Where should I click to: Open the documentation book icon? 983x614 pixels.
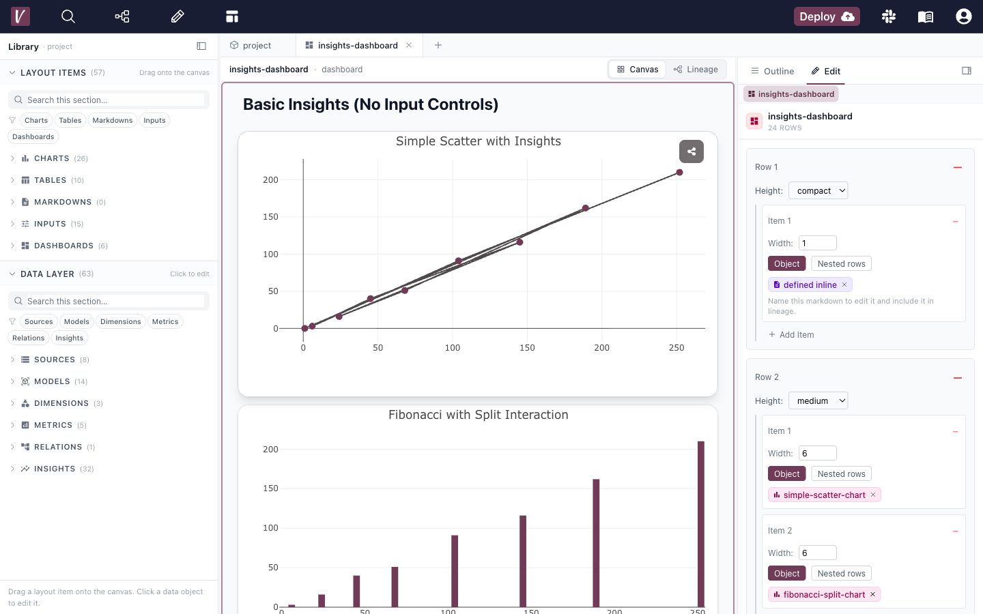(x=926, y=16)
